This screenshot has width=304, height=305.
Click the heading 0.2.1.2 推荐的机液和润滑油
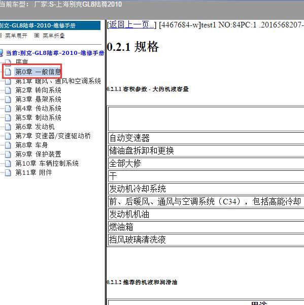point(142,282)
